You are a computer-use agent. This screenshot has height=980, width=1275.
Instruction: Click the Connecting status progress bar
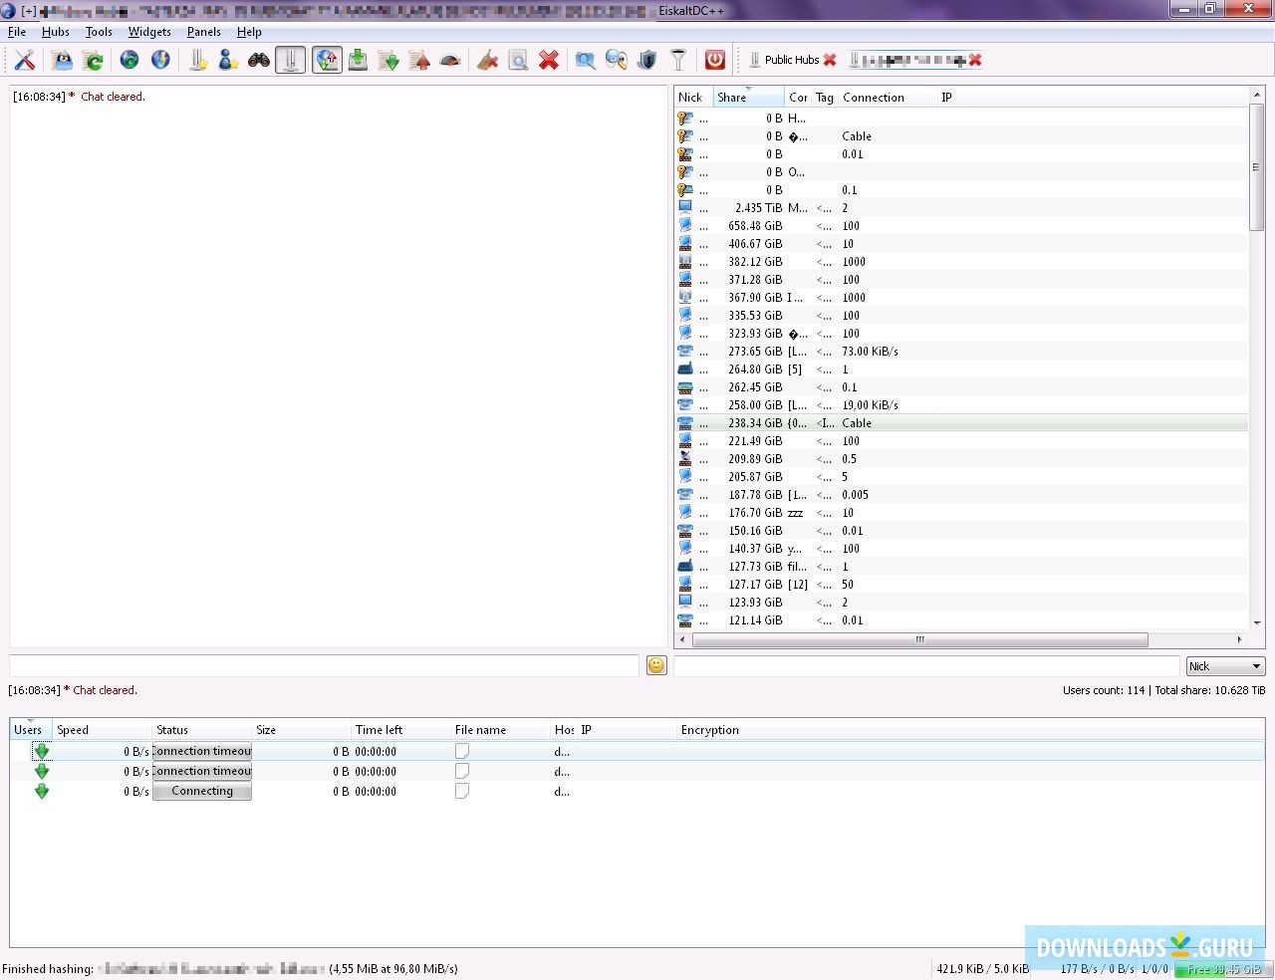click(202, 791)
